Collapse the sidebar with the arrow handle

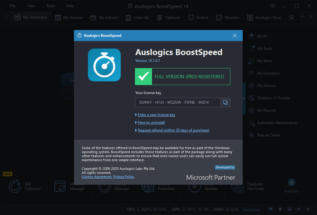click(244, 98)
